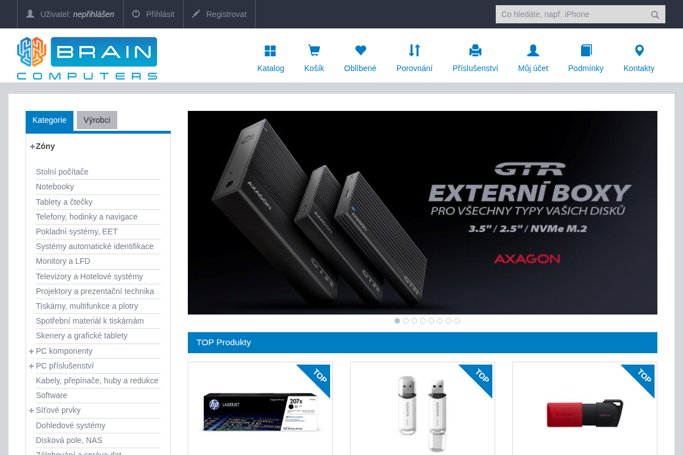Viewport: 683px width, 455px height.
Task: Click the Zóny category text
Action: coord(46,146)
